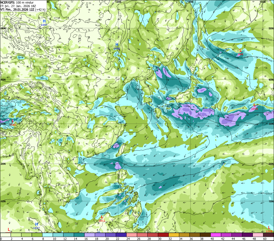Image resolution: width=274 pixels, height=241 pixels.
Task: Click the legend swatch between 40 and 42
Action: tap(216, 235)
